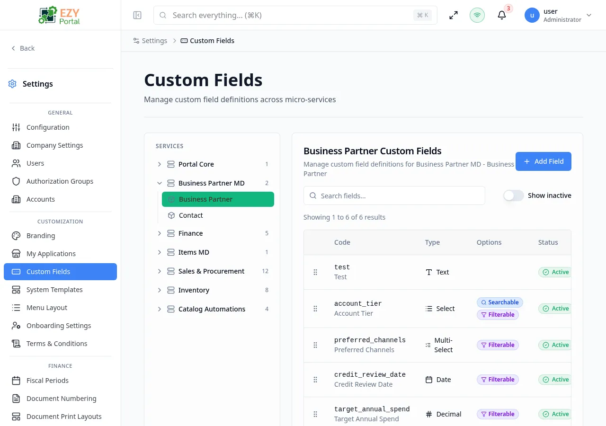Screen dimensions: 606x426
Task: Expand Portal Core service
Action: pos(160,164)
